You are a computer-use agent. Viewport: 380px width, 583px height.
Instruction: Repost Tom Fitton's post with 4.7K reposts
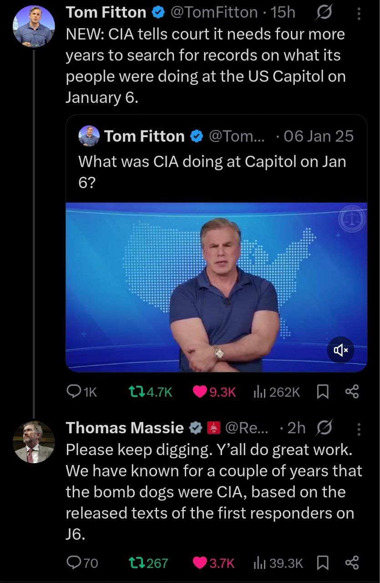[136, 392]
